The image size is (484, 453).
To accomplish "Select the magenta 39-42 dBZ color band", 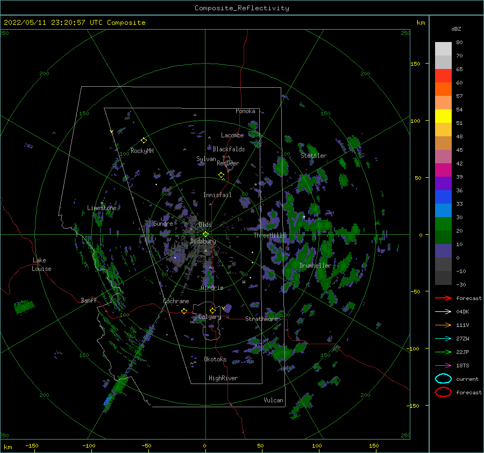I will pos(443,170).
